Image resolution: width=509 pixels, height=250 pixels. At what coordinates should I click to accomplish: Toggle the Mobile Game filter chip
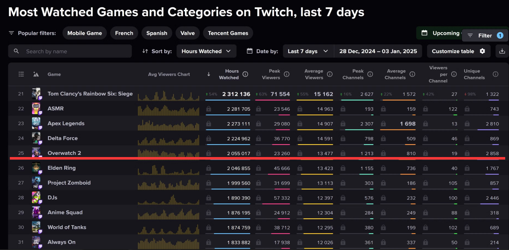tap(84, 33)
